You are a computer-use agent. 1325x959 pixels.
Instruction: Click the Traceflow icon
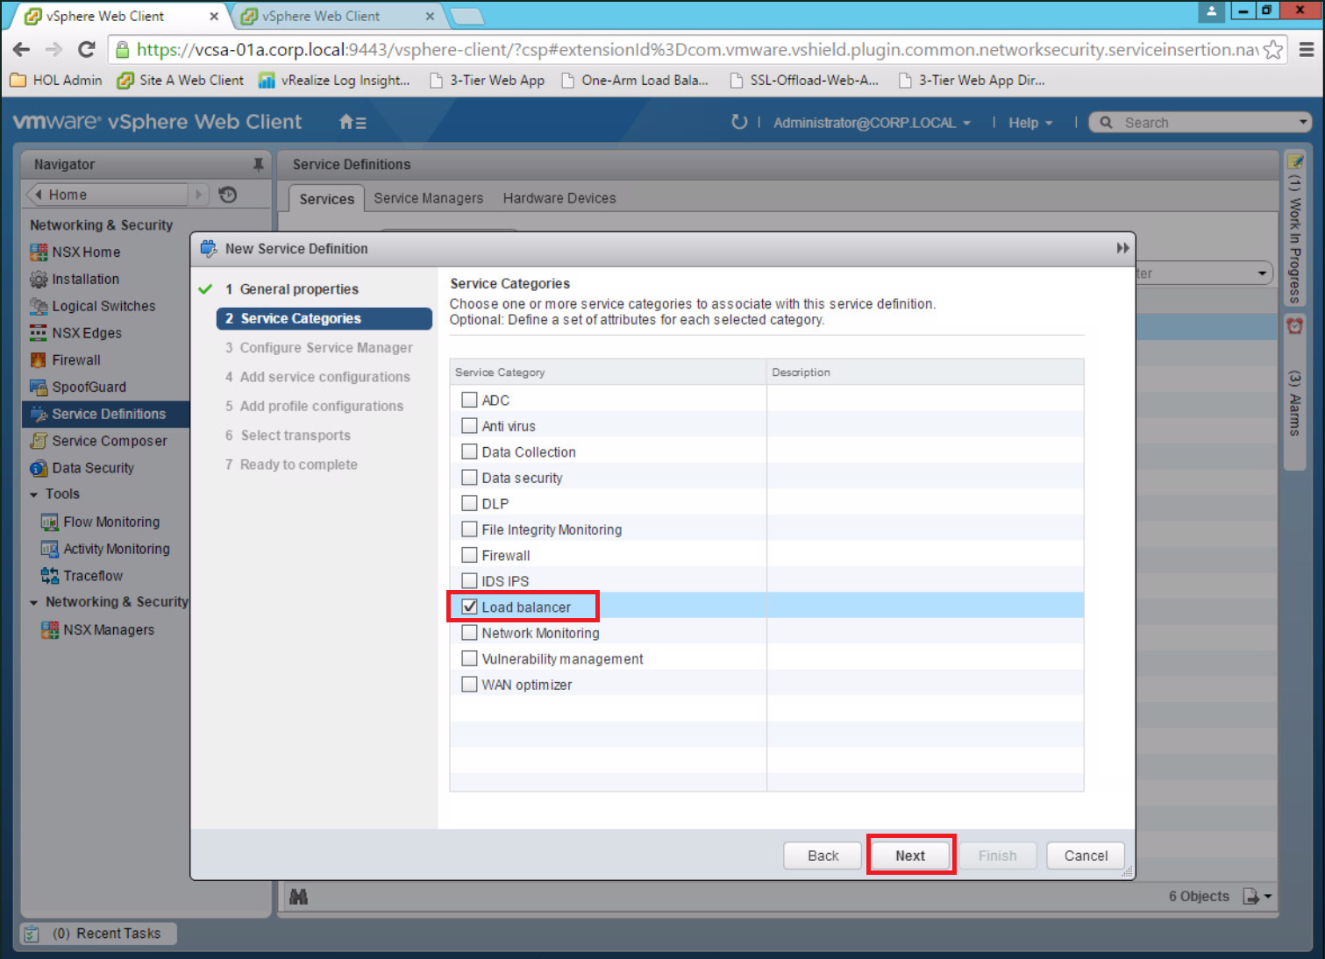tap(50, 576)
